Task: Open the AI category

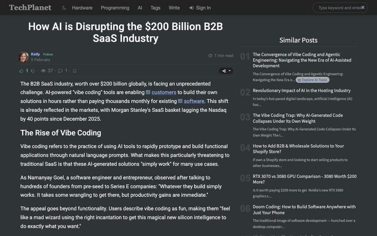Action: [140, 8]
